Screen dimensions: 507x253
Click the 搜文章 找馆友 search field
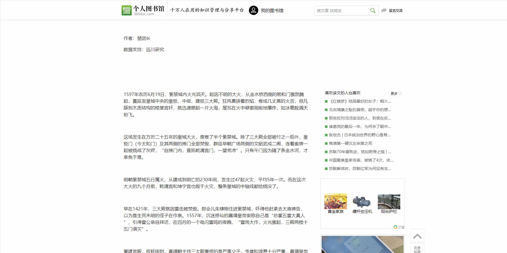[343, 10]
